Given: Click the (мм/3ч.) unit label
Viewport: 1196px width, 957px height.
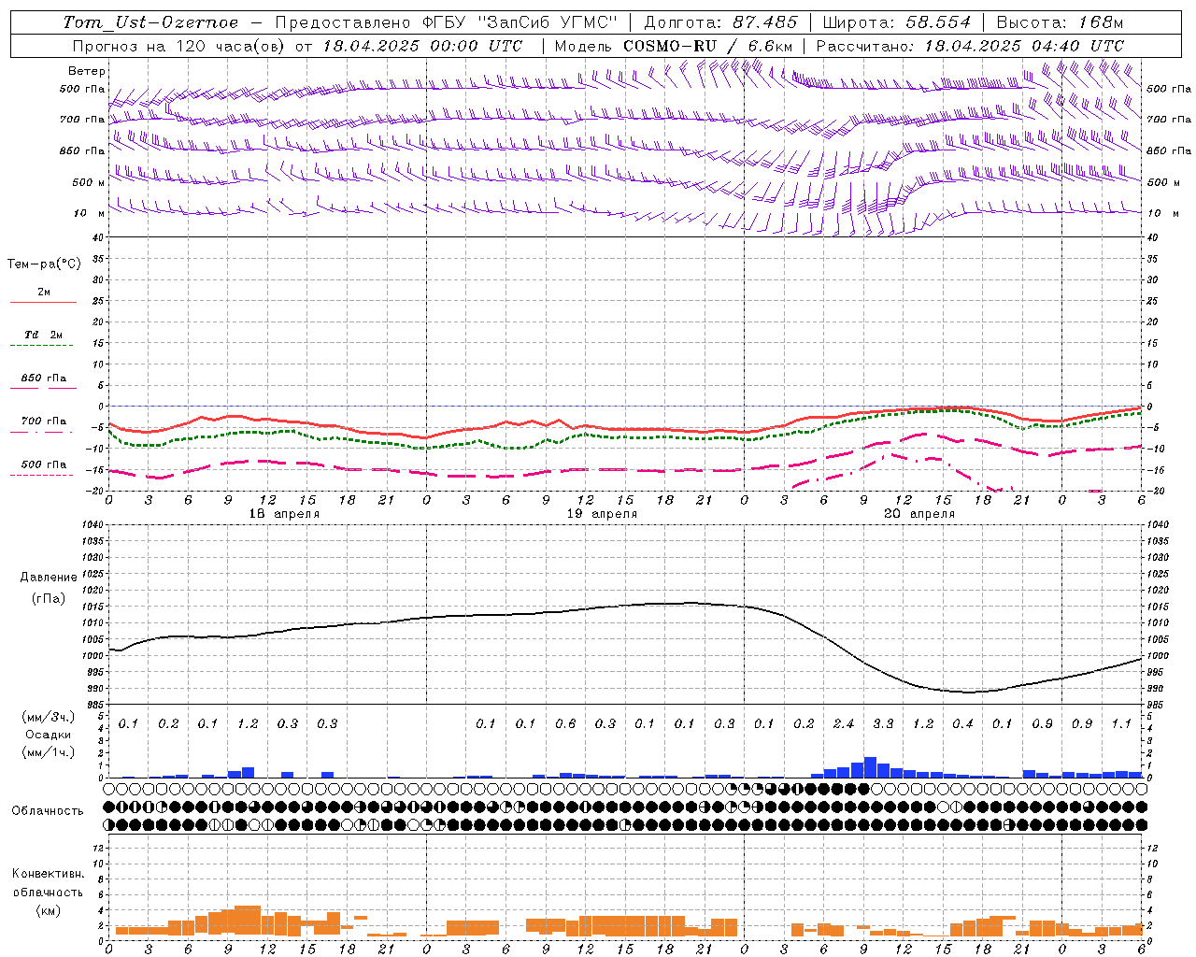Looking at the screenshot, I should 49,717.
